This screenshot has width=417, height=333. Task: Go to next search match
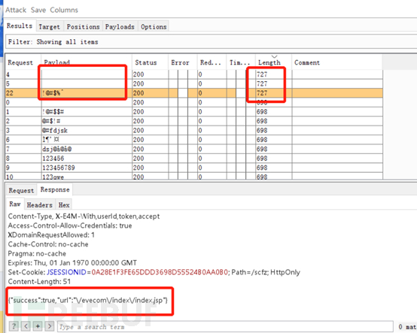50,326
